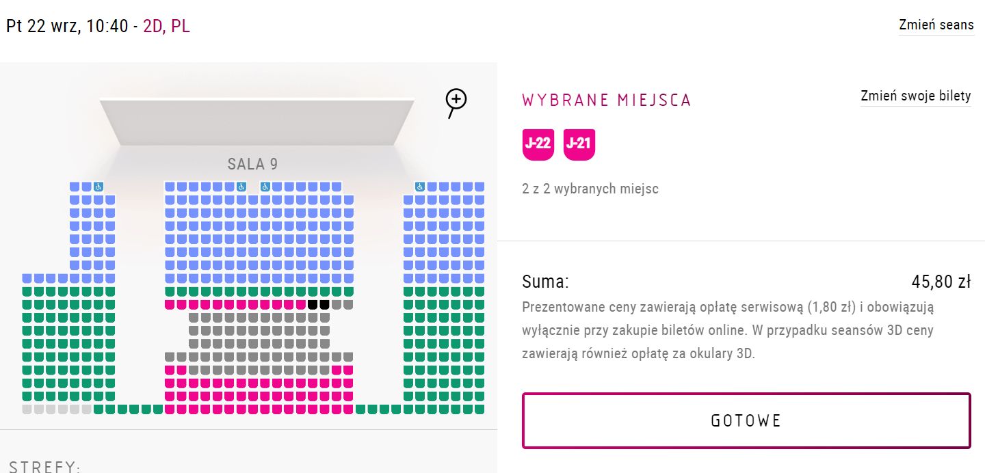The height and width of the screenshot is (473, 985).
Task: Click the 2D, PL screening format label
Action: click(x=166, y=27)
